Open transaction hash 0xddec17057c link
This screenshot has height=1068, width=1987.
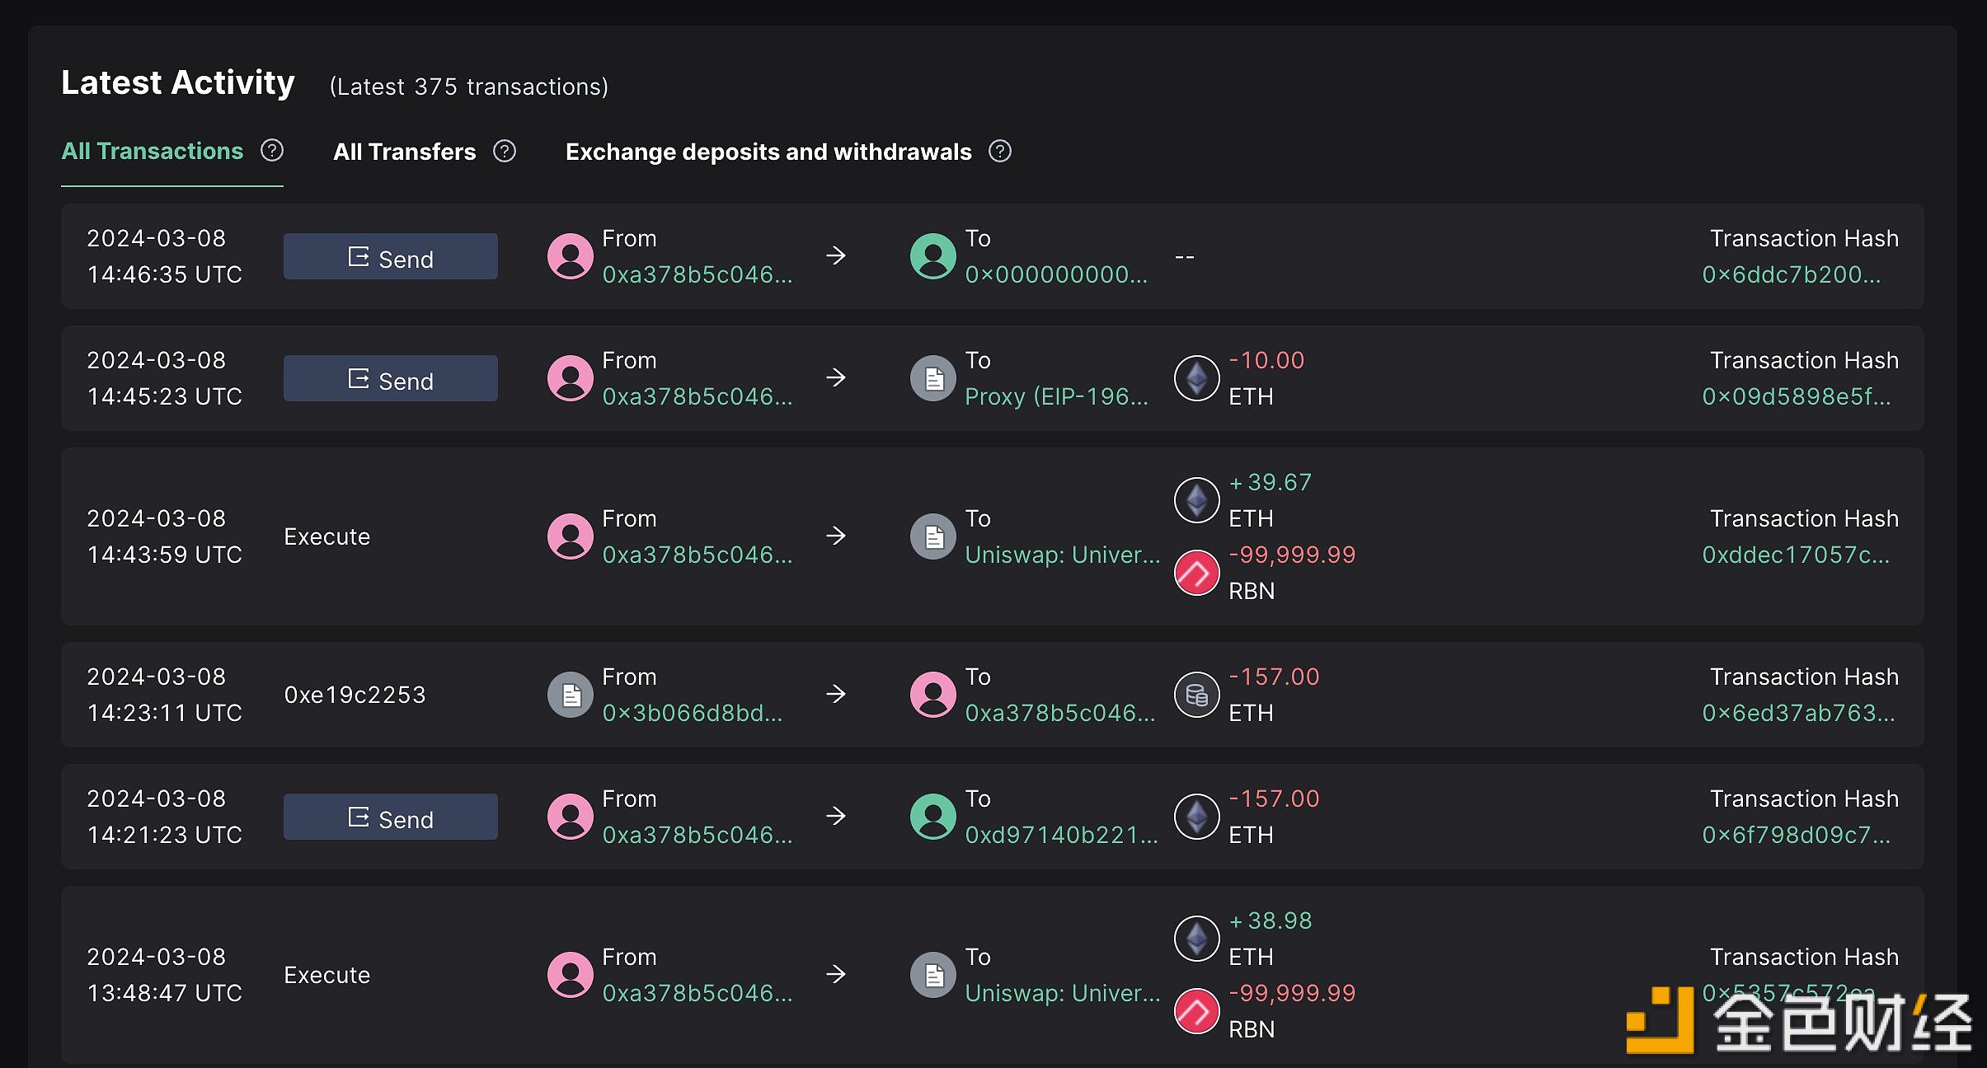click(x=1796, y=555)
